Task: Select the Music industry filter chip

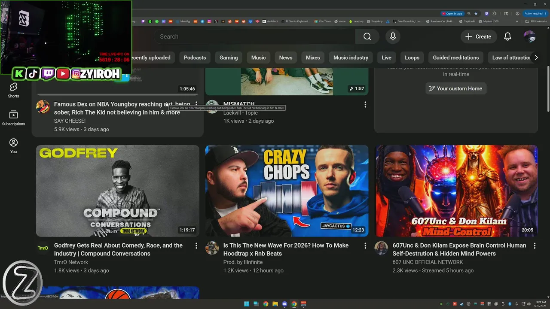Action: tap(351, 58)
